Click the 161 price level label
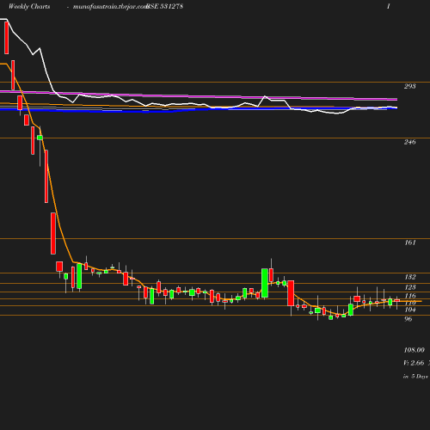 coord(410,243)
